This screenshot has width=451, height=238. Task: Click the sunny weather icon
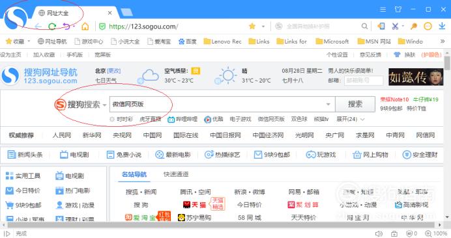(226, 76)
